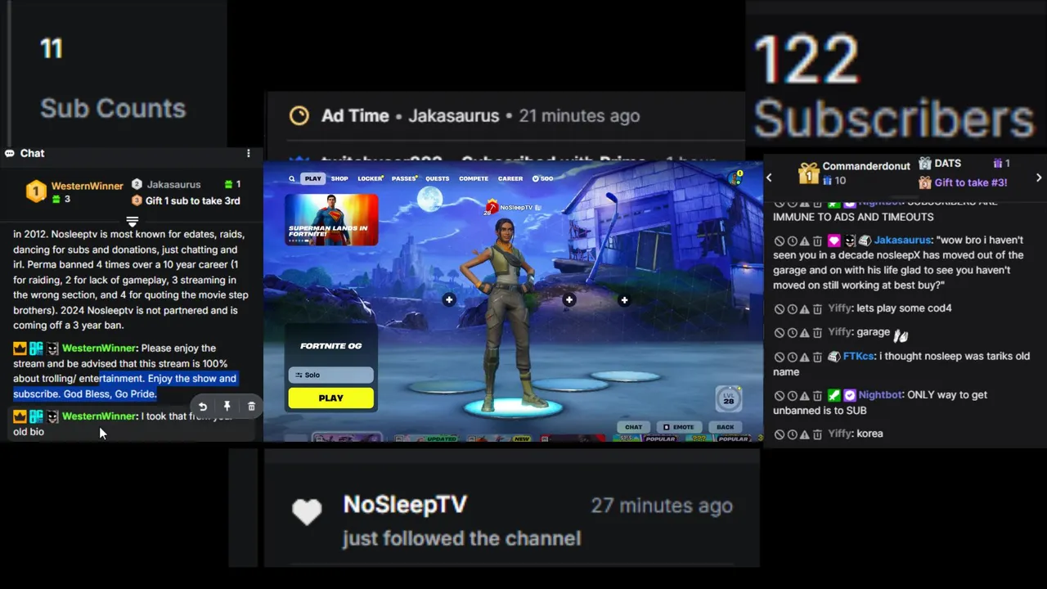Click FTKcs username in right chat
This screenshot has height=589, width=1047.
[858, 357]
